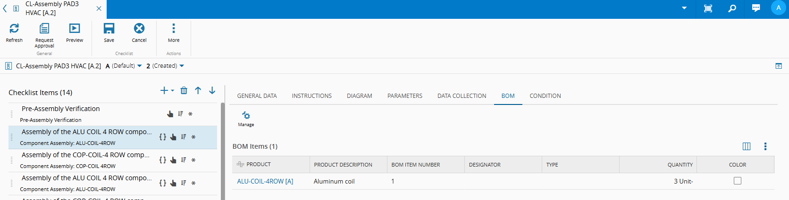Switch to the Data Collection tab
This screenshot has height=200, width=789.
[462, 96]
